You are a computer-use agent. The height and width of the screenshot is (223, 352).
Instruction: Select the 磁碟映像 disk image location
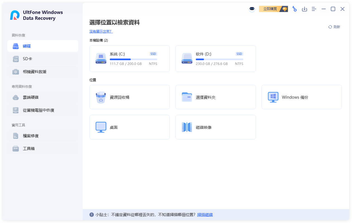215,127
